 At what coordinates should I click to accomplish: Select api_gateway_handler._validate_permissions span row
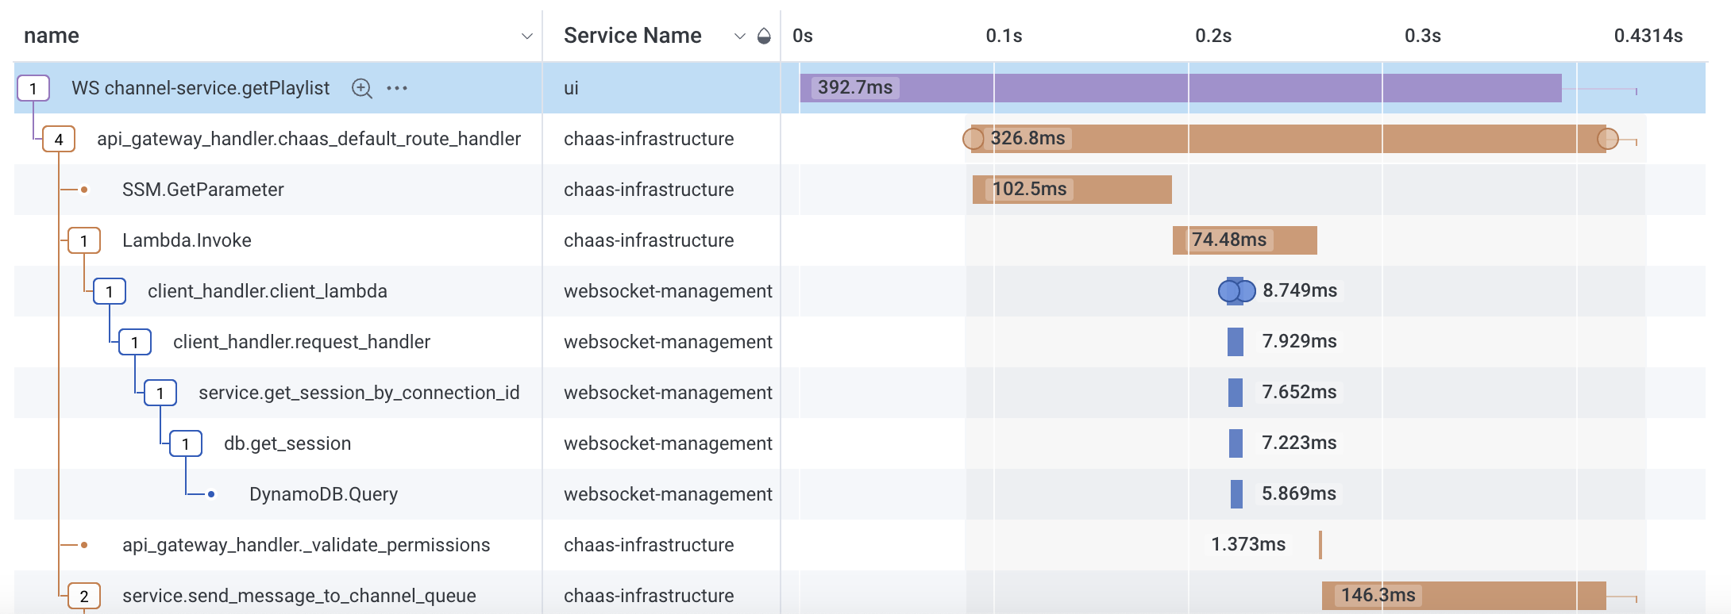coord(860,545)
